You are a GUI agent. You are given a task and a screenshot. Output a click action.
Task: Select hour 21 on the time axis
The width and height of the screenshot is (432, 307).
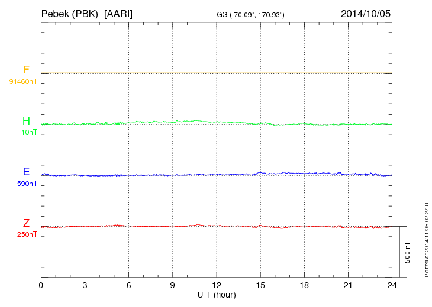[x=348, y=285]
